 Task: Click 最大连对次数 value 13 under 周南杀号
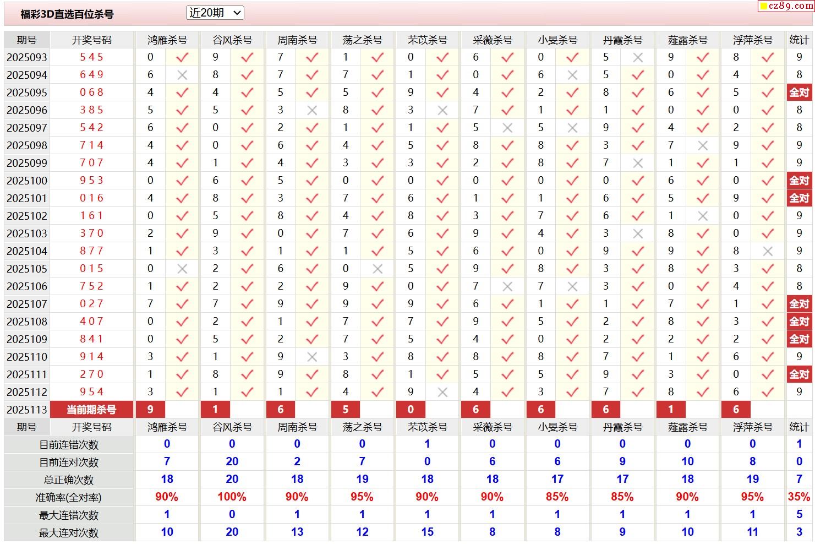click(x=297, y=532)
